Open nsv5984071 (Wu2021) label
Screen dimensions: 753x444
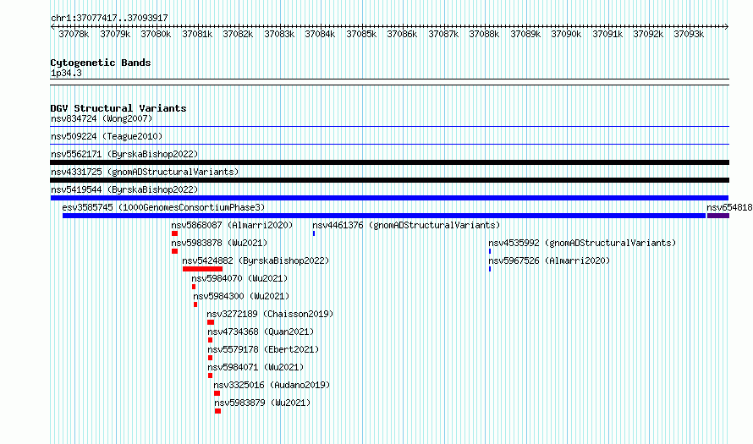pos(256,367)
